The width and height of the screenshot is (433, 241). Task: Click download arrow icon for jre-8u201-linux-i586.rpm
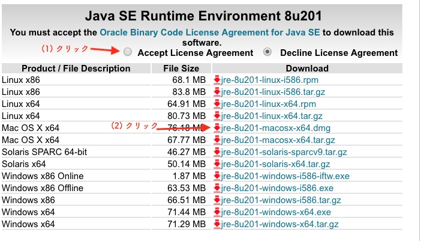point(217,80)
